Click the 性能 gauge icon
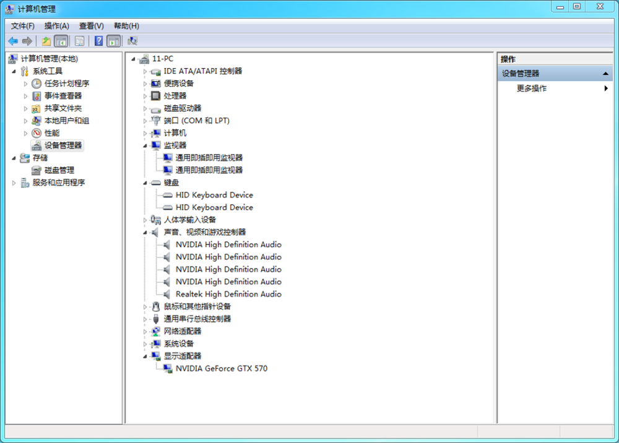Viewport: 619px width, 443px height. tap(37, 133)
